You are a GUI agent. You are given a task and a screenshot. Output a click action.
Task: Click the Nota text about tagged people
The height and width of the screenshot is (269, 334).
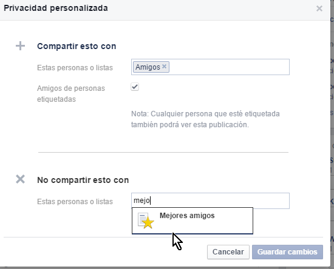click(205, 119)
